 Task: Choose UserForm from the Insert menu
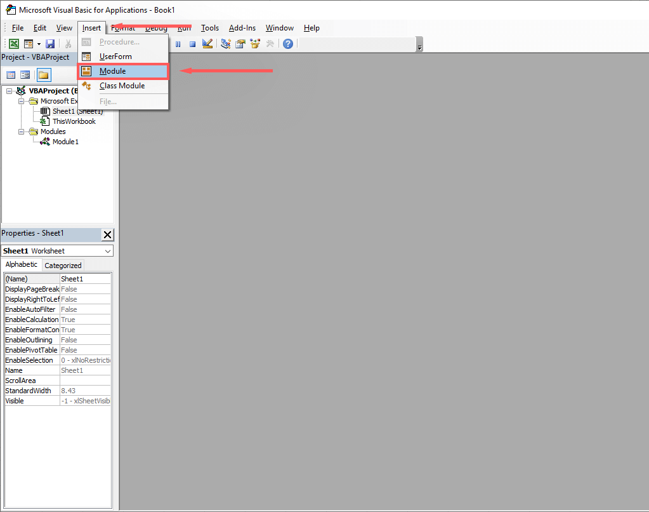(x=123, y=57)
